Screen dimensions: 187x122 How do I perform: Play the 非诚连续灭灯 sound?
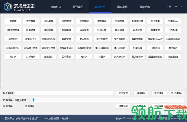tap(13, 48)
